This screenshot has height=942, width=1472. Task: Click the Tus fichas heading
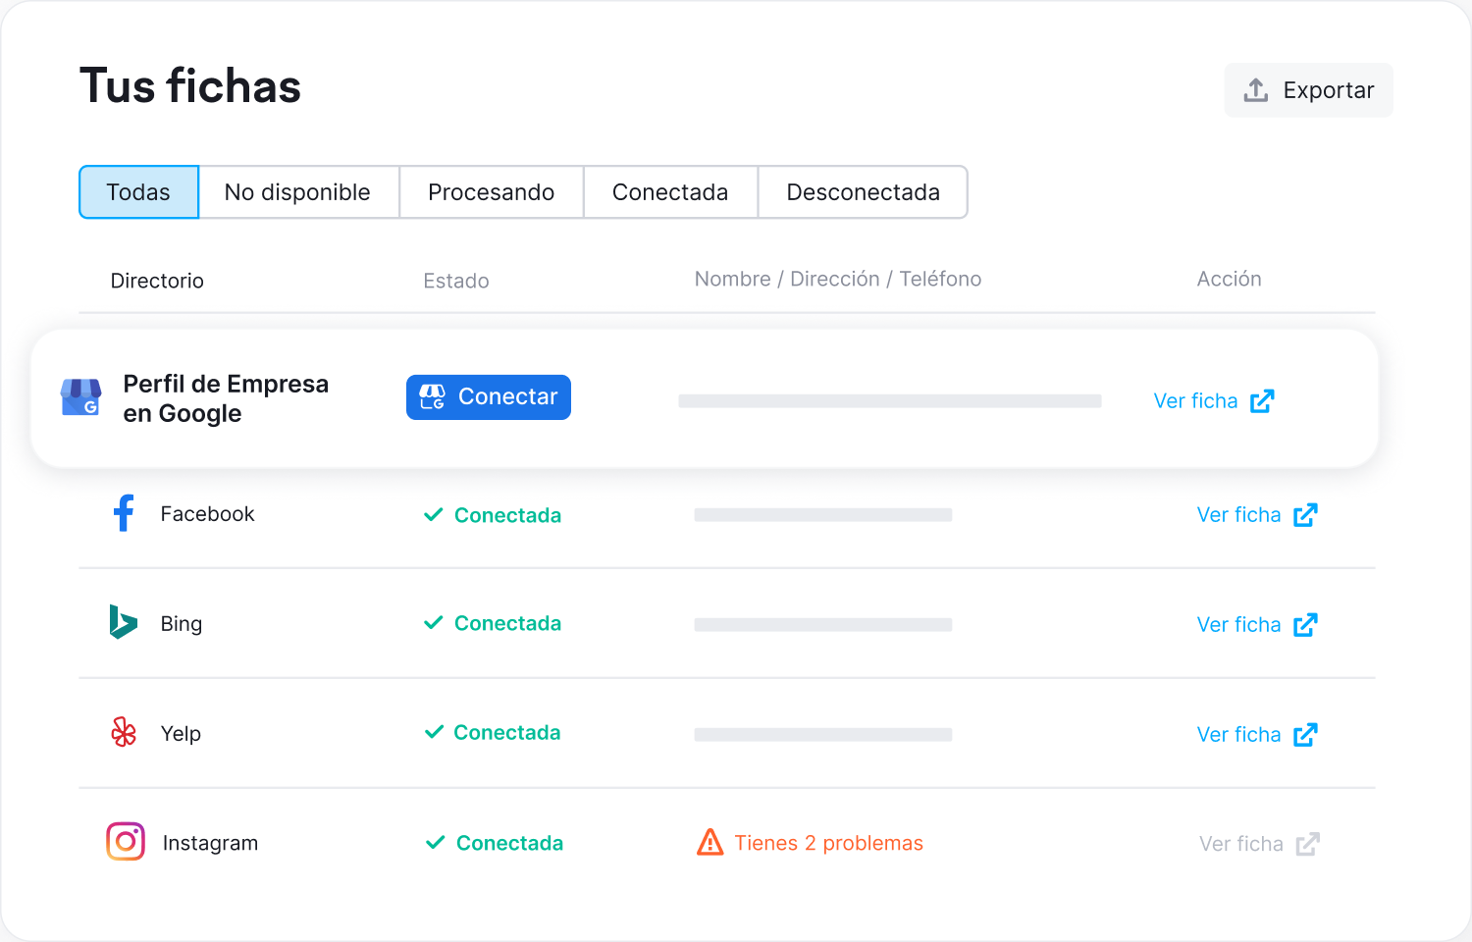[x=190, y=85]
